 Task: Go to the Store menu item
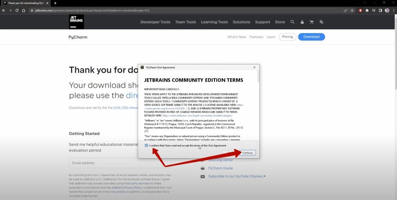coord(280,22)
